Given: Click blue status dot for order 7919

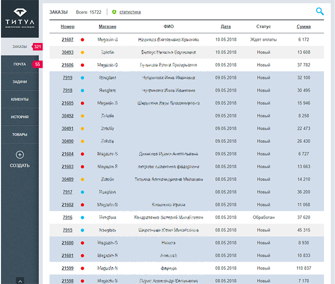Looking at the screenshot, I should (82, 78).
